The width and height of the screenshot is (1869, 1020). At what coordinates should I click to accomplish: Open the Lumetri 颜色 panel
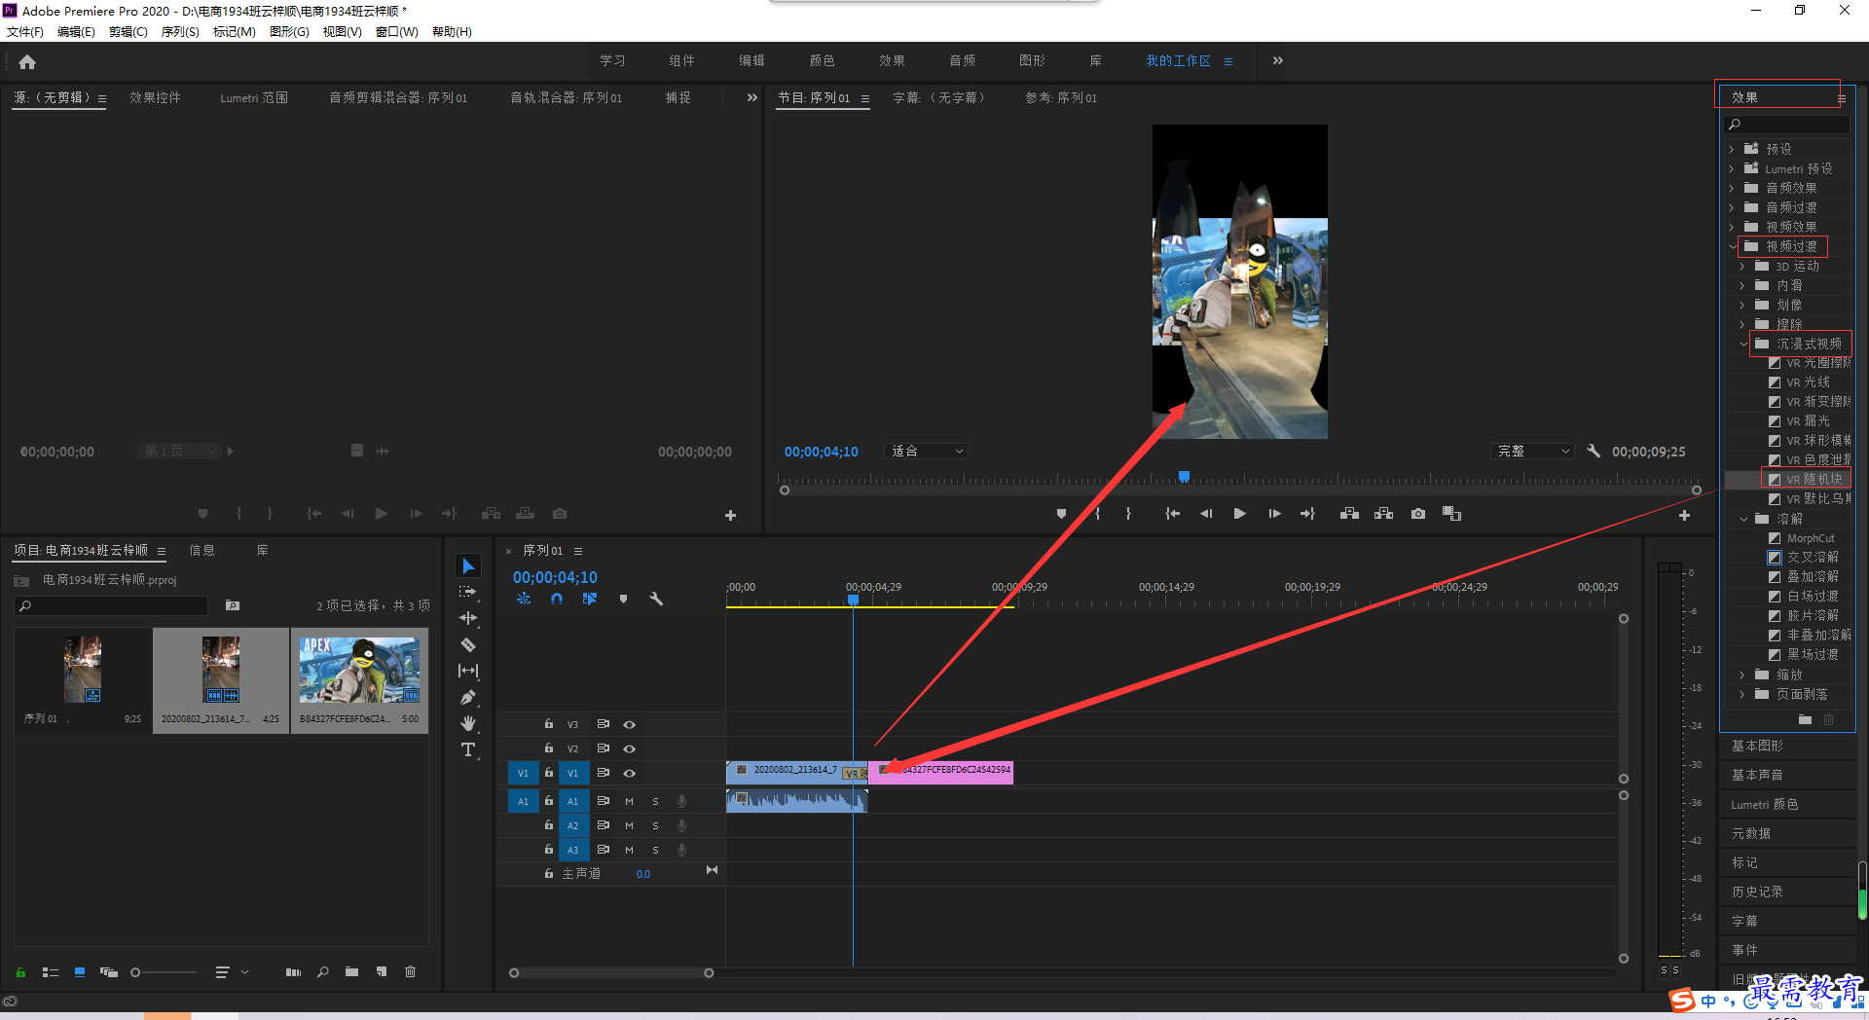click(1764, 804)
